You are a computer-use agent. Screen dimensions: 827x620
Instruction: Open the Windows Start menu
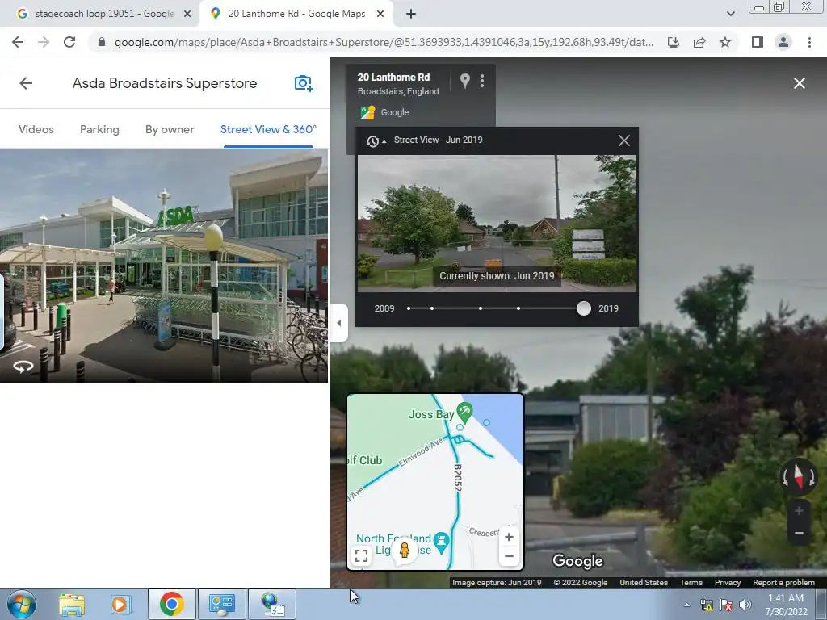coord(22,604)
